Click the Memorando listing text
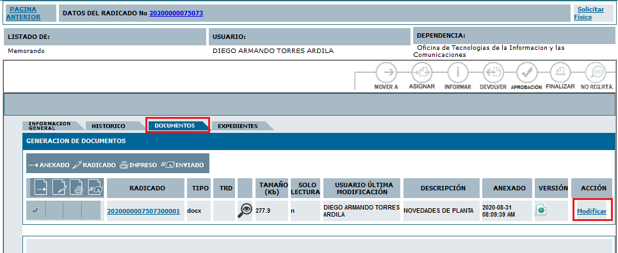The image size is (618, 253). pos(26,51)
